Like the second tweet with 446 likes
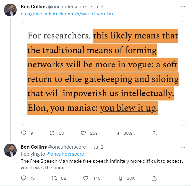Screen dimensions: 192x186 tap(86, 178)
